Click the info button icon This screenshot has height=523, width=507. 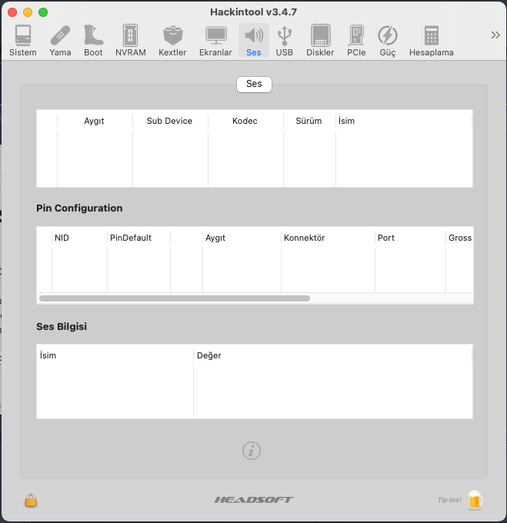pos(252,451)
